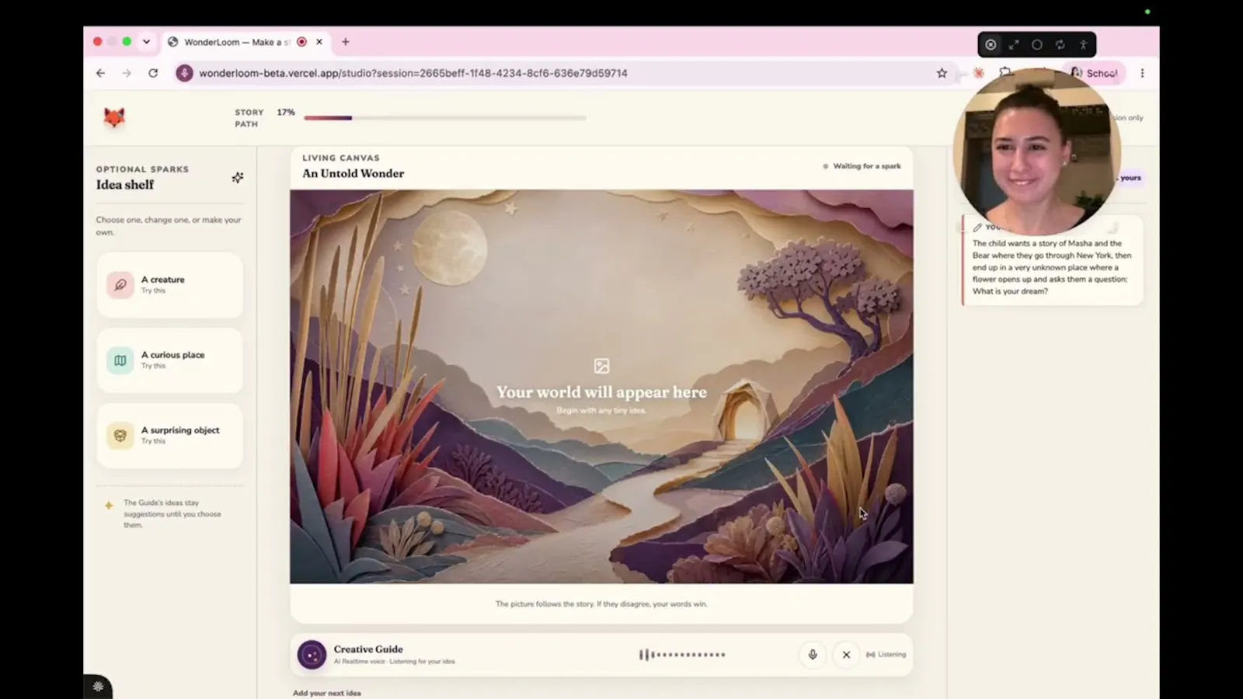Bookmark this page with the star icon
The width and height of the screenshot is (1243, 699).
tap(942, 73)
